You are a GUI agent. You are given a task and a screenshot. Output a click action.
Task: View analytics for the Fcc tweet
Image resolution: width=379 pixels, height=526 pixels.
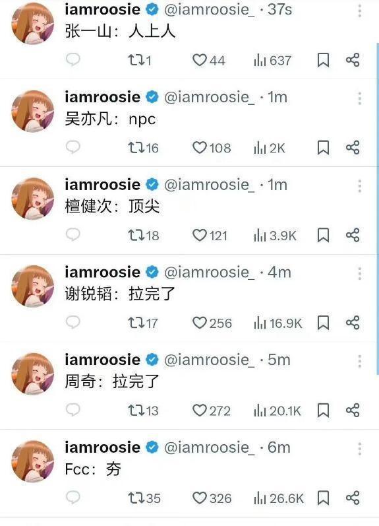point(279,498)
